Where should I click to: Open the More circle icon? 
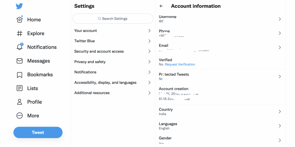click(20, 116)
